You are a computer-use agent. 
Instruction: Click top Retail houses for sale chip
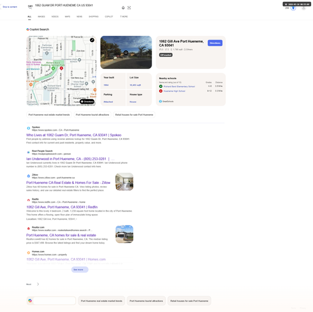134,115
